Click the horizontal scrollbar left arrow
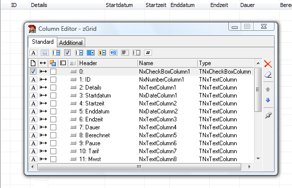Viewport: 292px width, 188px height. pyautogui.click(x=32, y=167)
